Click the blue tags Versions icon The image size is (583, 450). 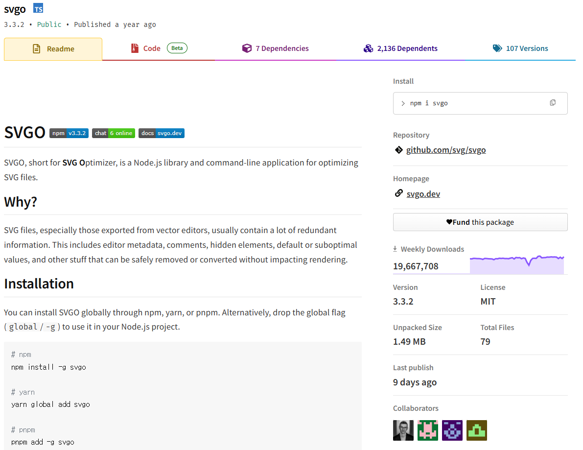tap(497, 48)
